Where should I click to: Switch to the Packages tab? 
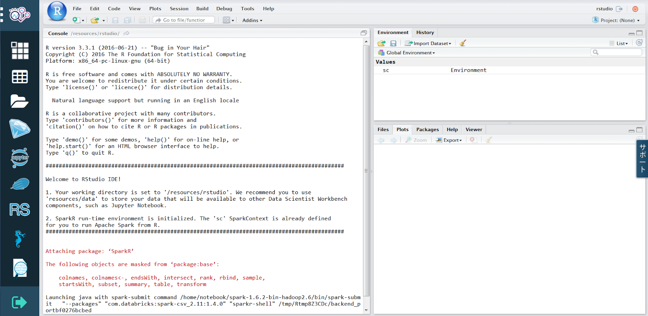[428, 129]
